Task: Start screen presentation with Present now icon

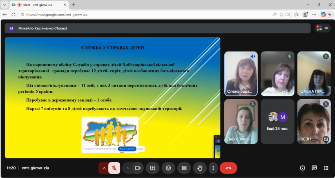Action: tap(152, 168)
